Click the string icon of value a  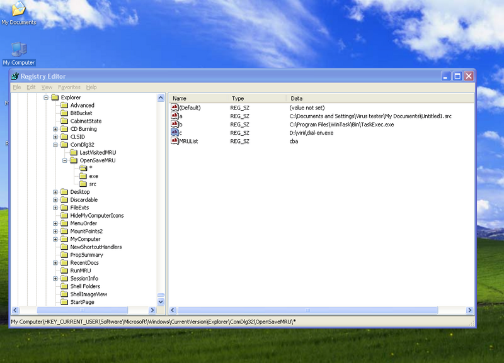pos(175,116)
